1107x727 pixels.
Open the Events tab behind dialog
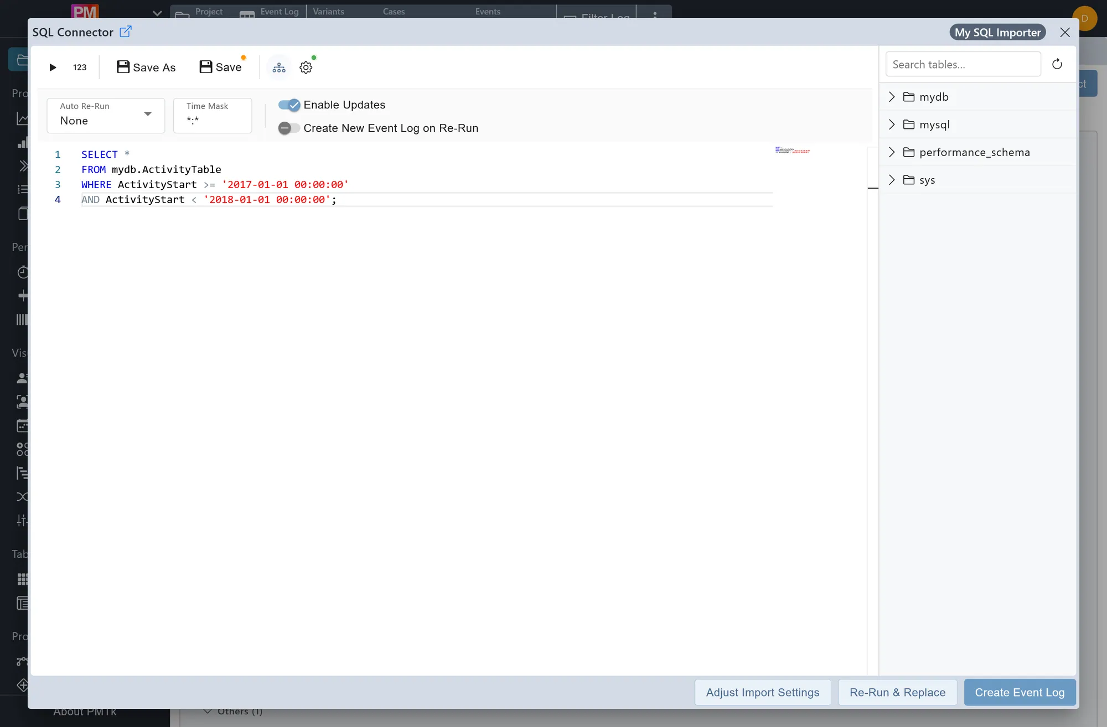[488, 12]
